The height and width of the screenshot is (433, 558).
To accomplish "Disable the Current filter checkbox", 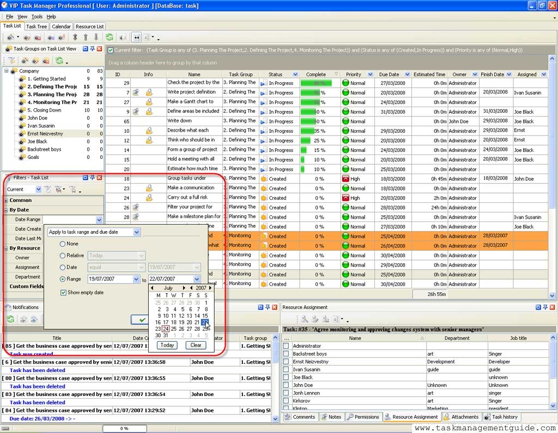I will pos(111,50).
